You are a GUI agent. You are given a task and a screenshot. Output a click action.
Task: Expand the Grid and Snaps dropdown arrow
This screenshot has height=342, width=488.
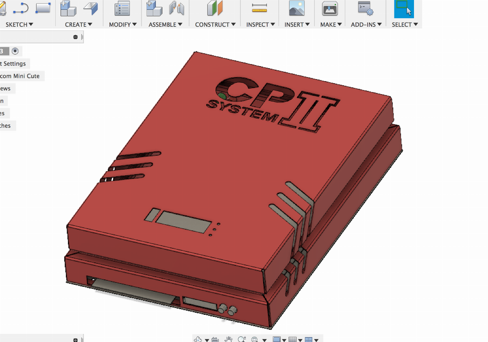pos(300,340)
